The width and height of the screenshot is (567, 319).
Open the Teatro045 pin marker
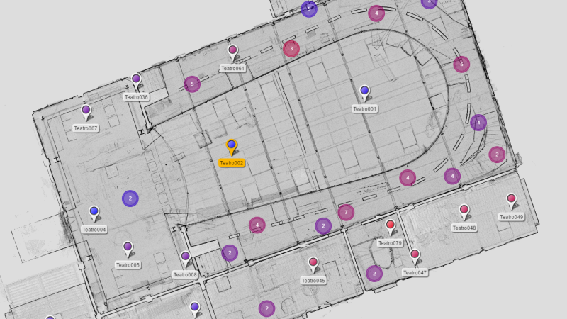pos(313,264)
